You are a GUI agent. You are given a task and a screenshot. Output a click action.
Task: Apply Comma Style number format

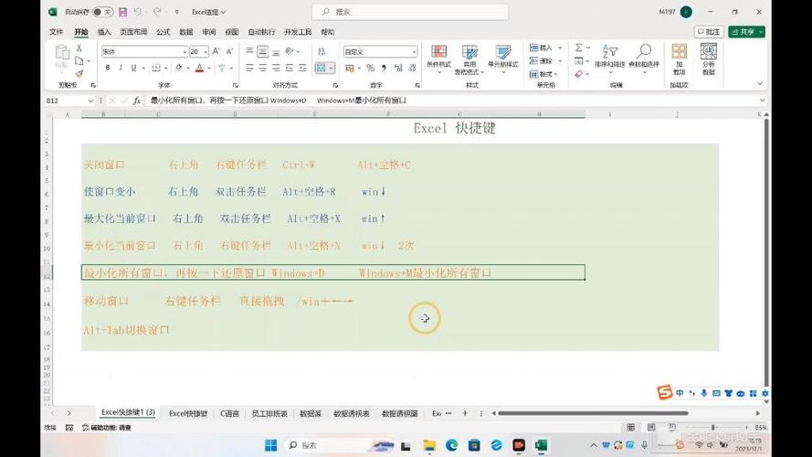384,68
